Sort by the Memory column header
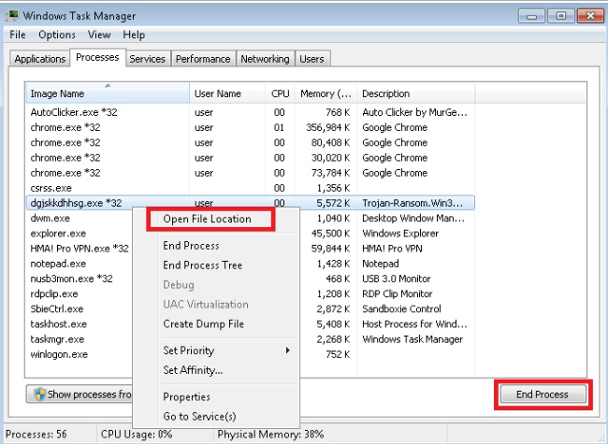Image resolution: width=608 pixels, height=444 pixels. point(326,93)
